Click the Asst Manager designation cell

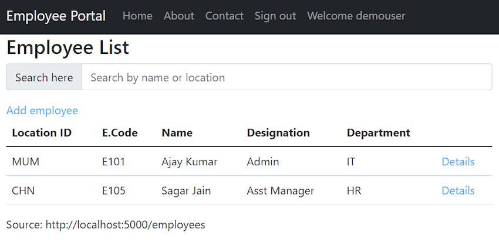[x=281, y=190]
